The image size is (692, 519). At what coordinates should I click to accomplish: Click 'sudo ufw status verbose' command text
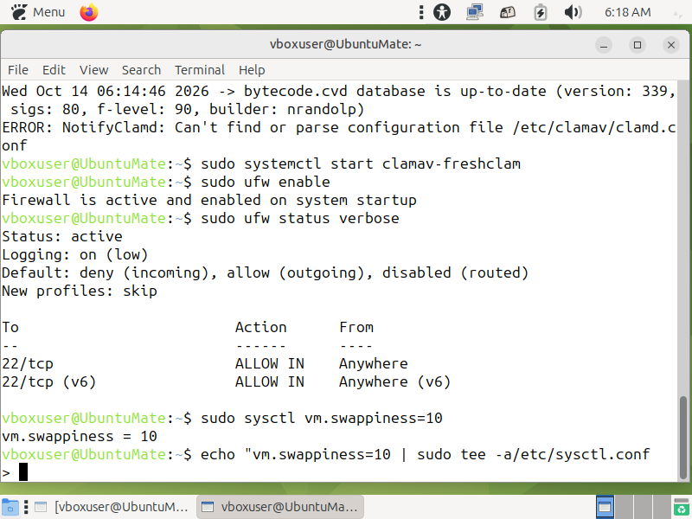click(x=300, y=218)
